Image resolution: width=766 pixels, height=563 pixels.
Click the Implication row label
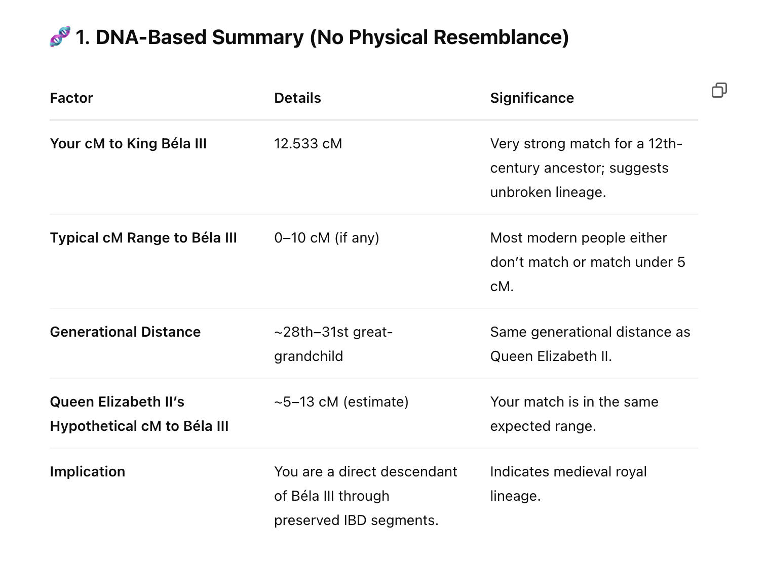(87, 472)
